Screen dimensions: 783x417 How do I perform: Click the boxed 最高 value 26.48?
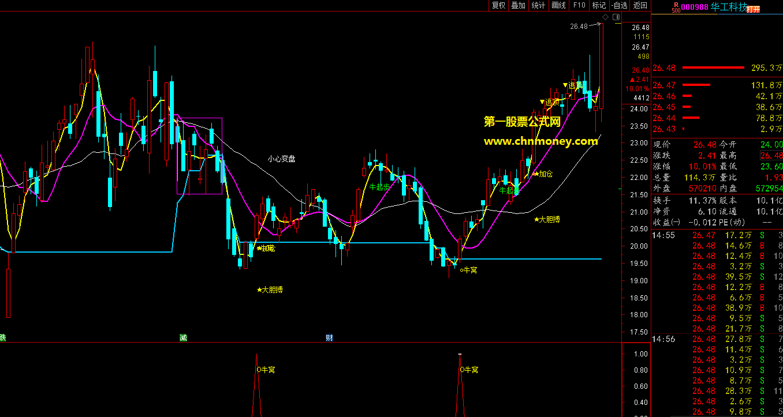[771, 156]
